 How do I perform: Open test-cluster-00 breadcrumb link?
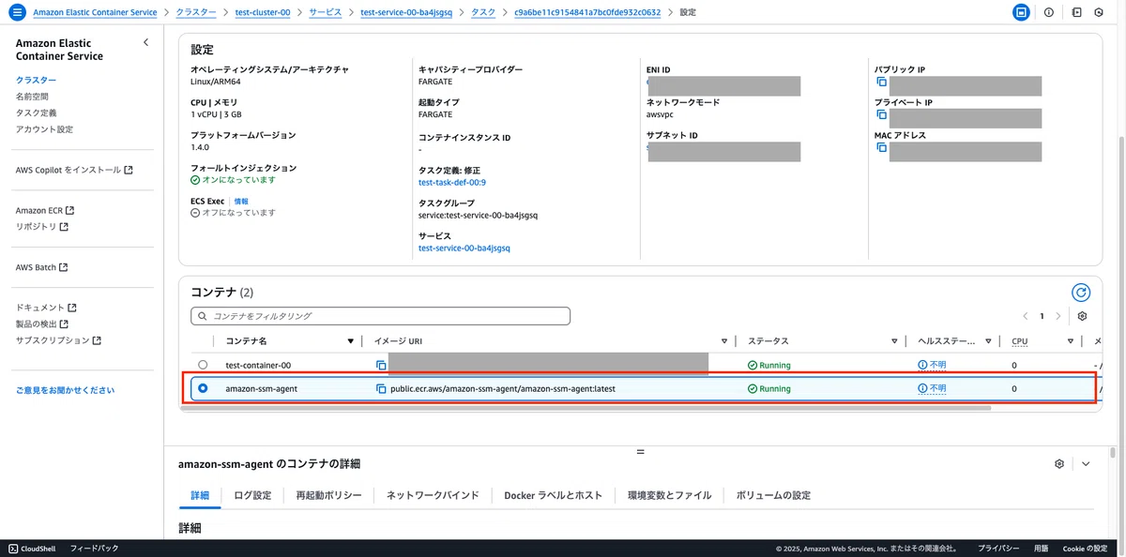(x=262, y=12)
